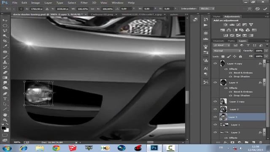Select the Gradient tool
Viewport: 270px width, 152px height.
(5, 78)
